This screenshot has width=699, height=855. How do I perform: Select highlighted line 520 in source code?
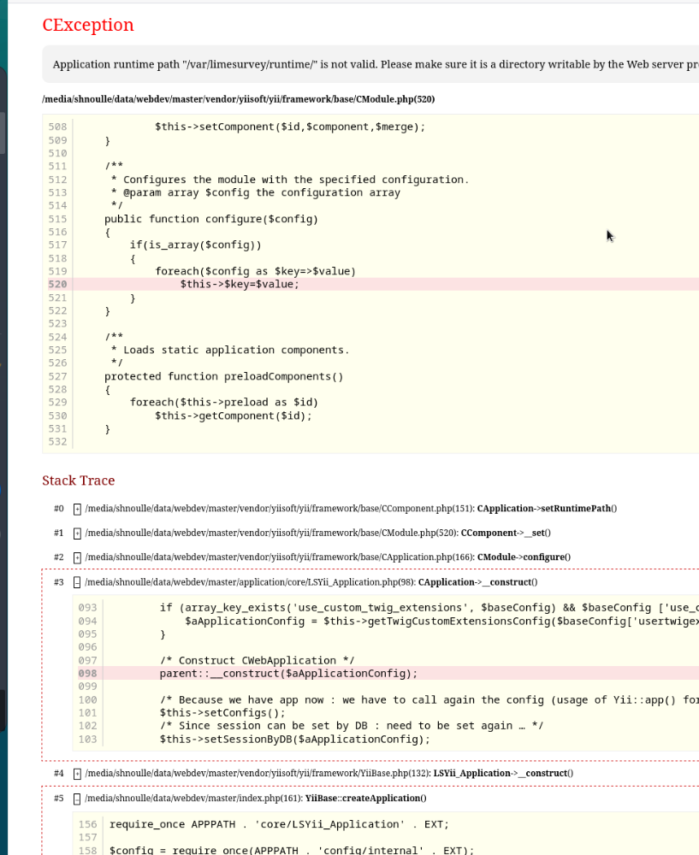click(240, 284)
